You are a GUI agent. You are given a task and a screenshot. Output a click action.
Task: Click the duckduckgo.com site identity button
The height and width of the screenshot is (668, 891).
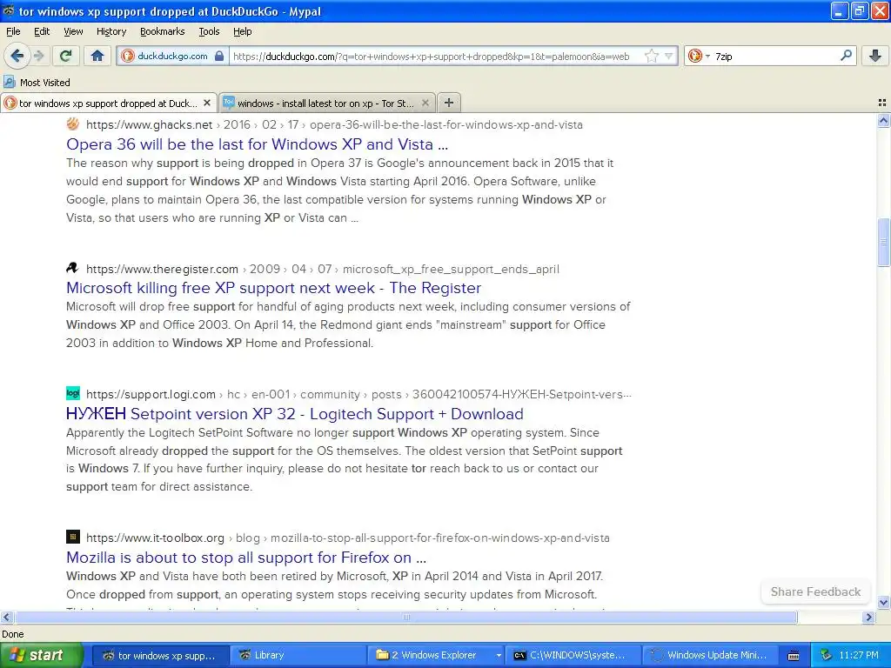click(171, 56)
